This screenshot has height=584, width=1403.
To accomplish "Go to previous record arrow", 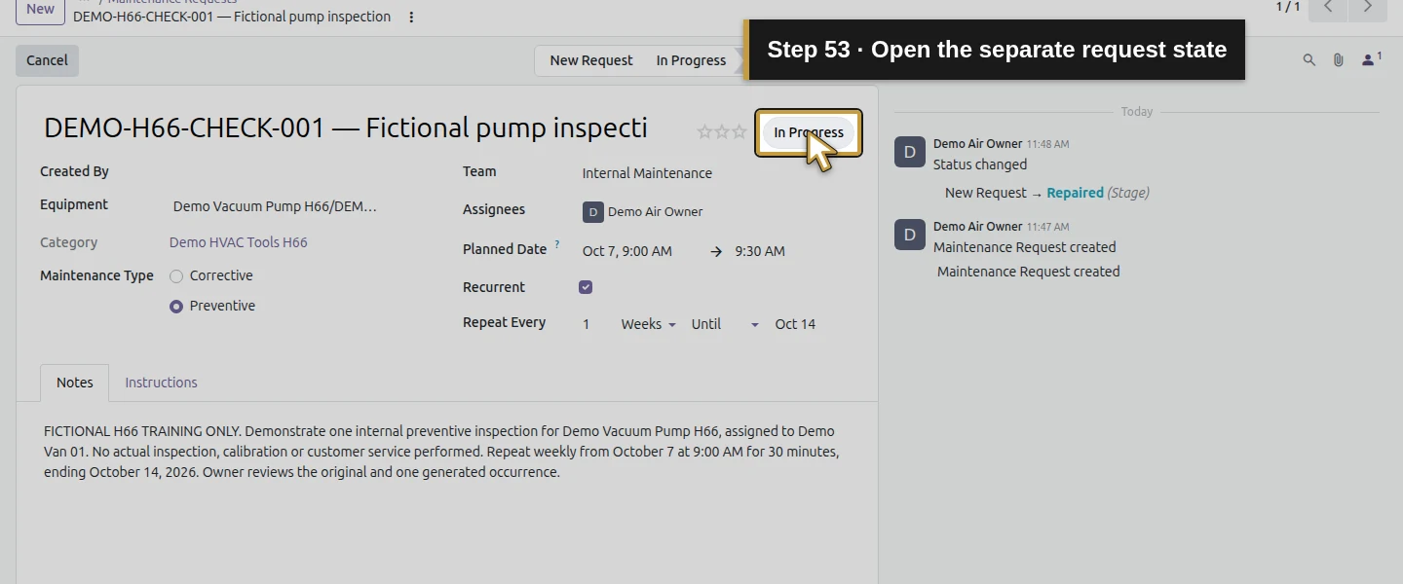I will pos(1327,8).
